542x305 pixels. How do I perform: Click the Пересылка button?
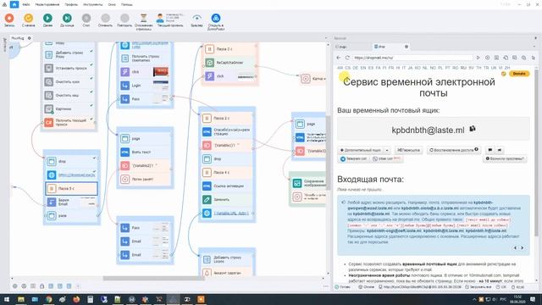[408, 150]
